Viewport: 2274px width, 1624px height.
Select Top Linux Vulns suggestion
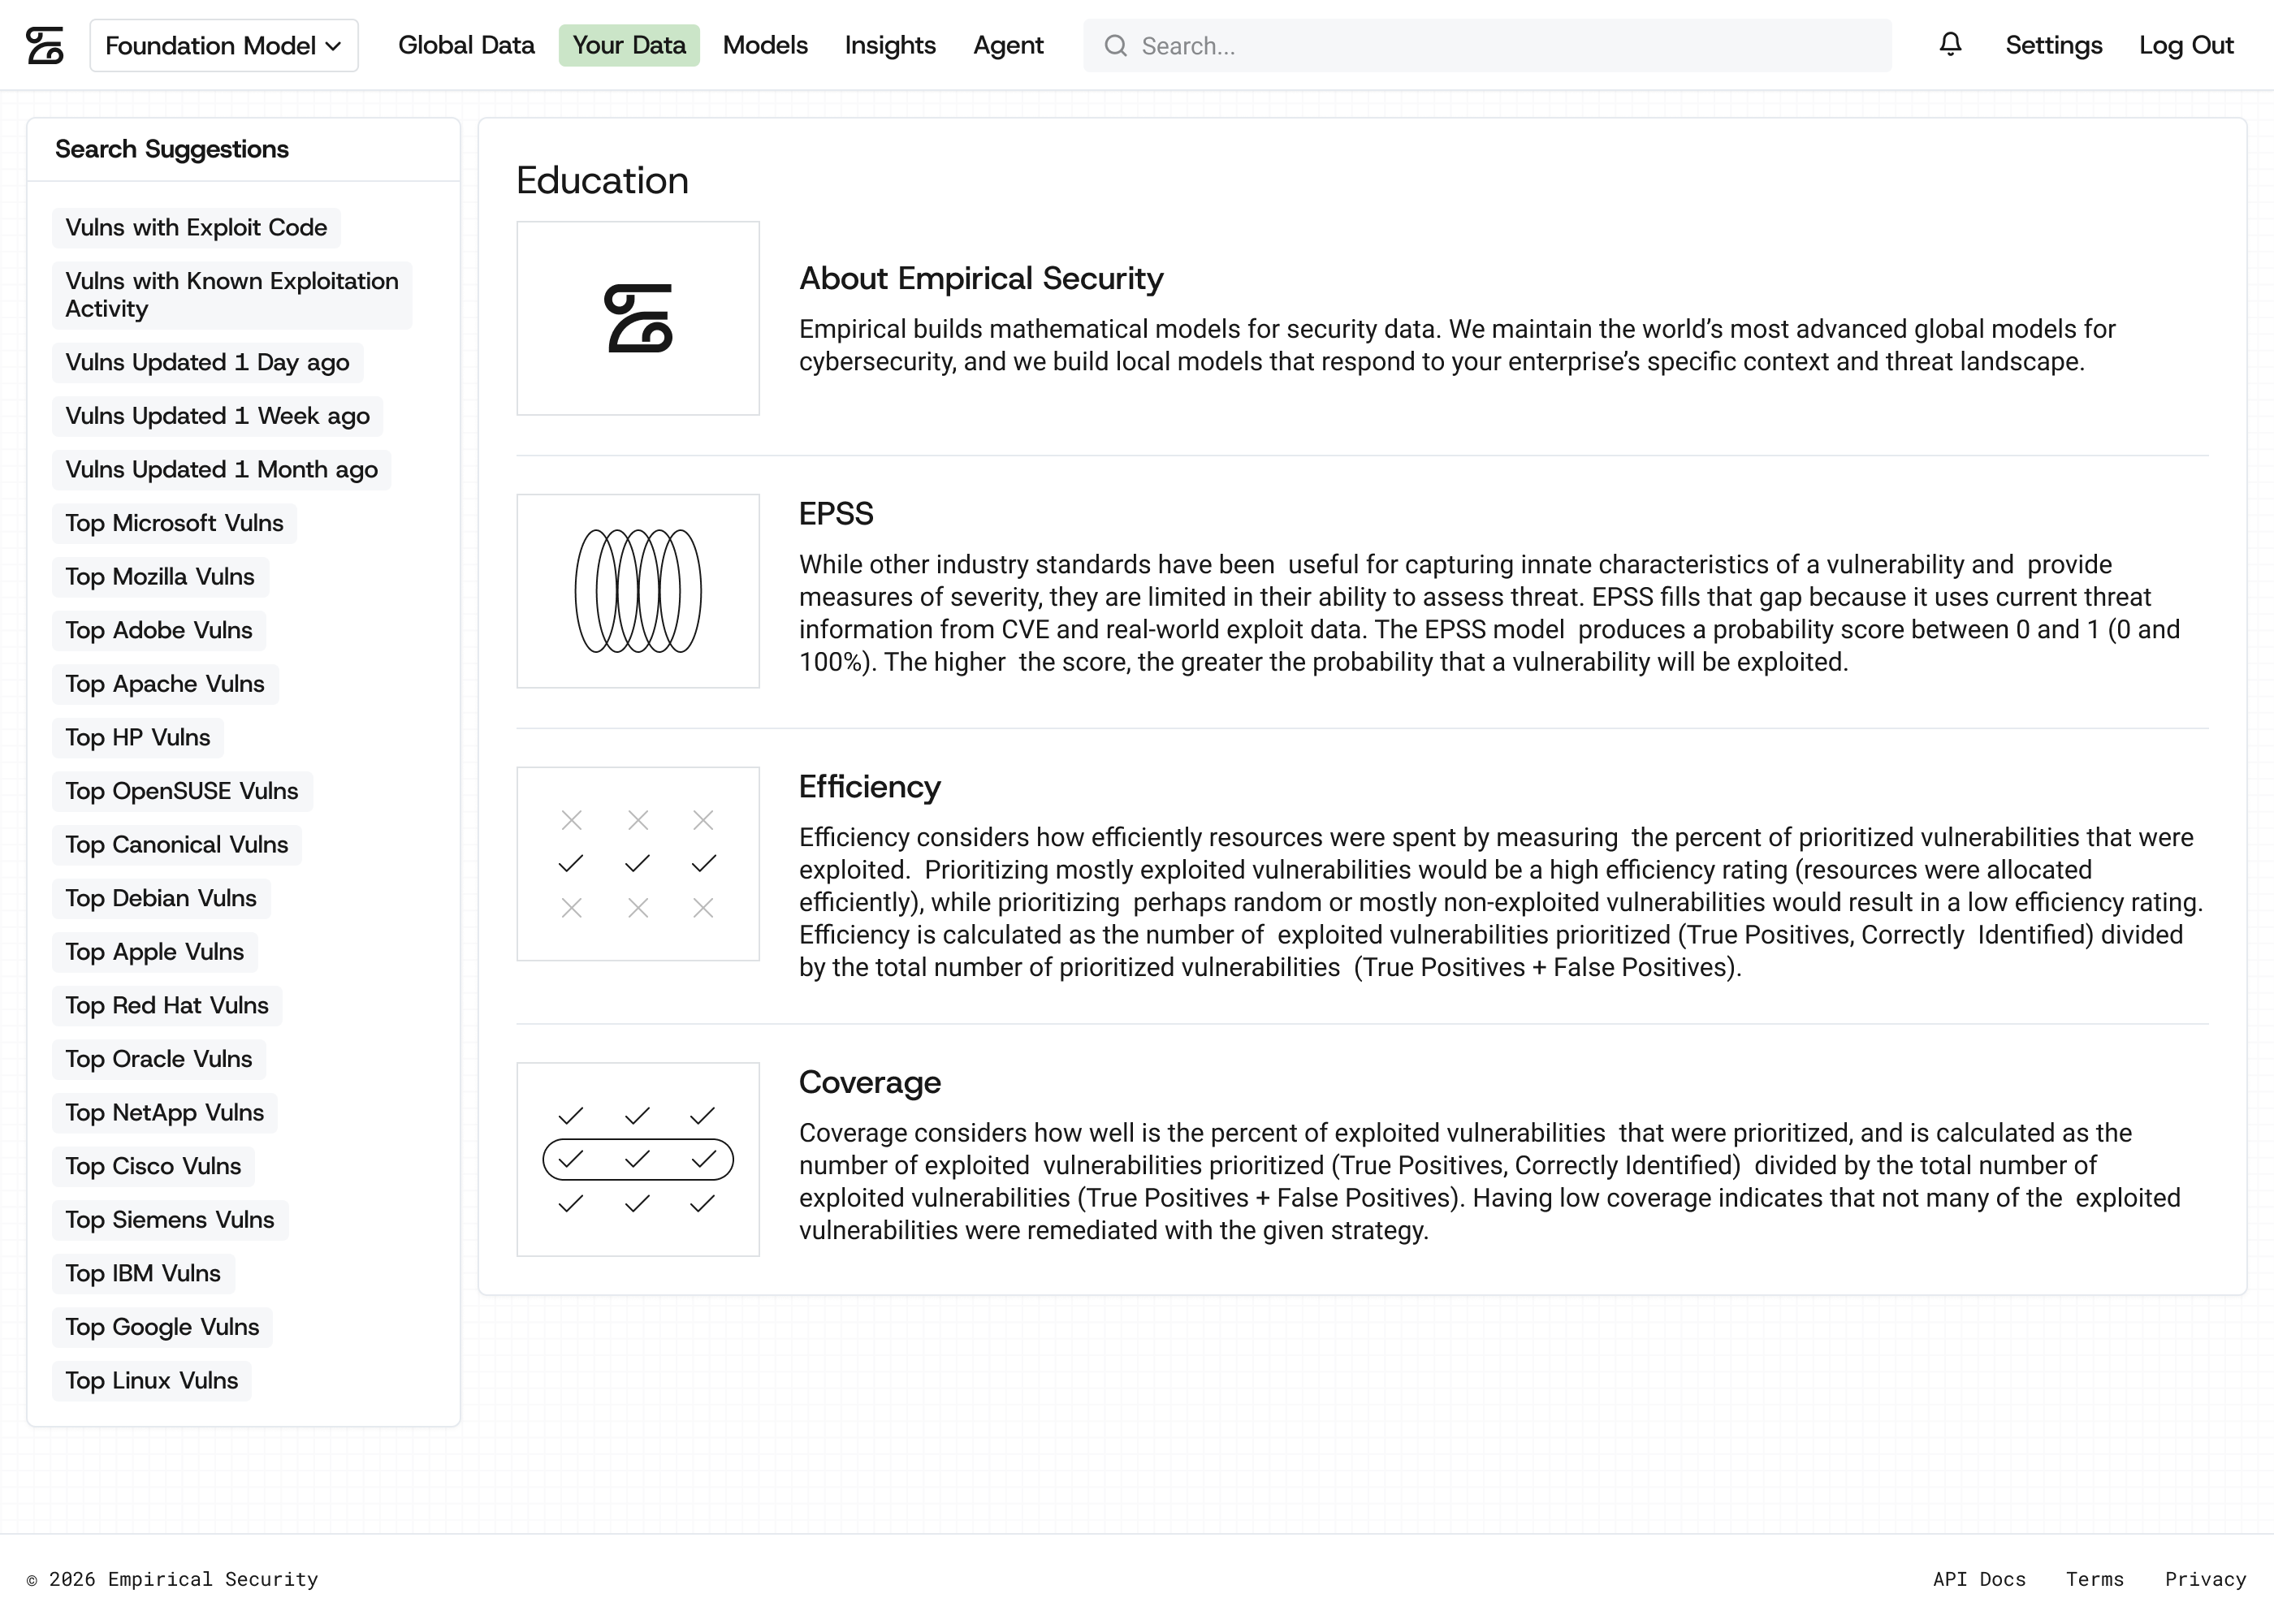[151, 1381]
